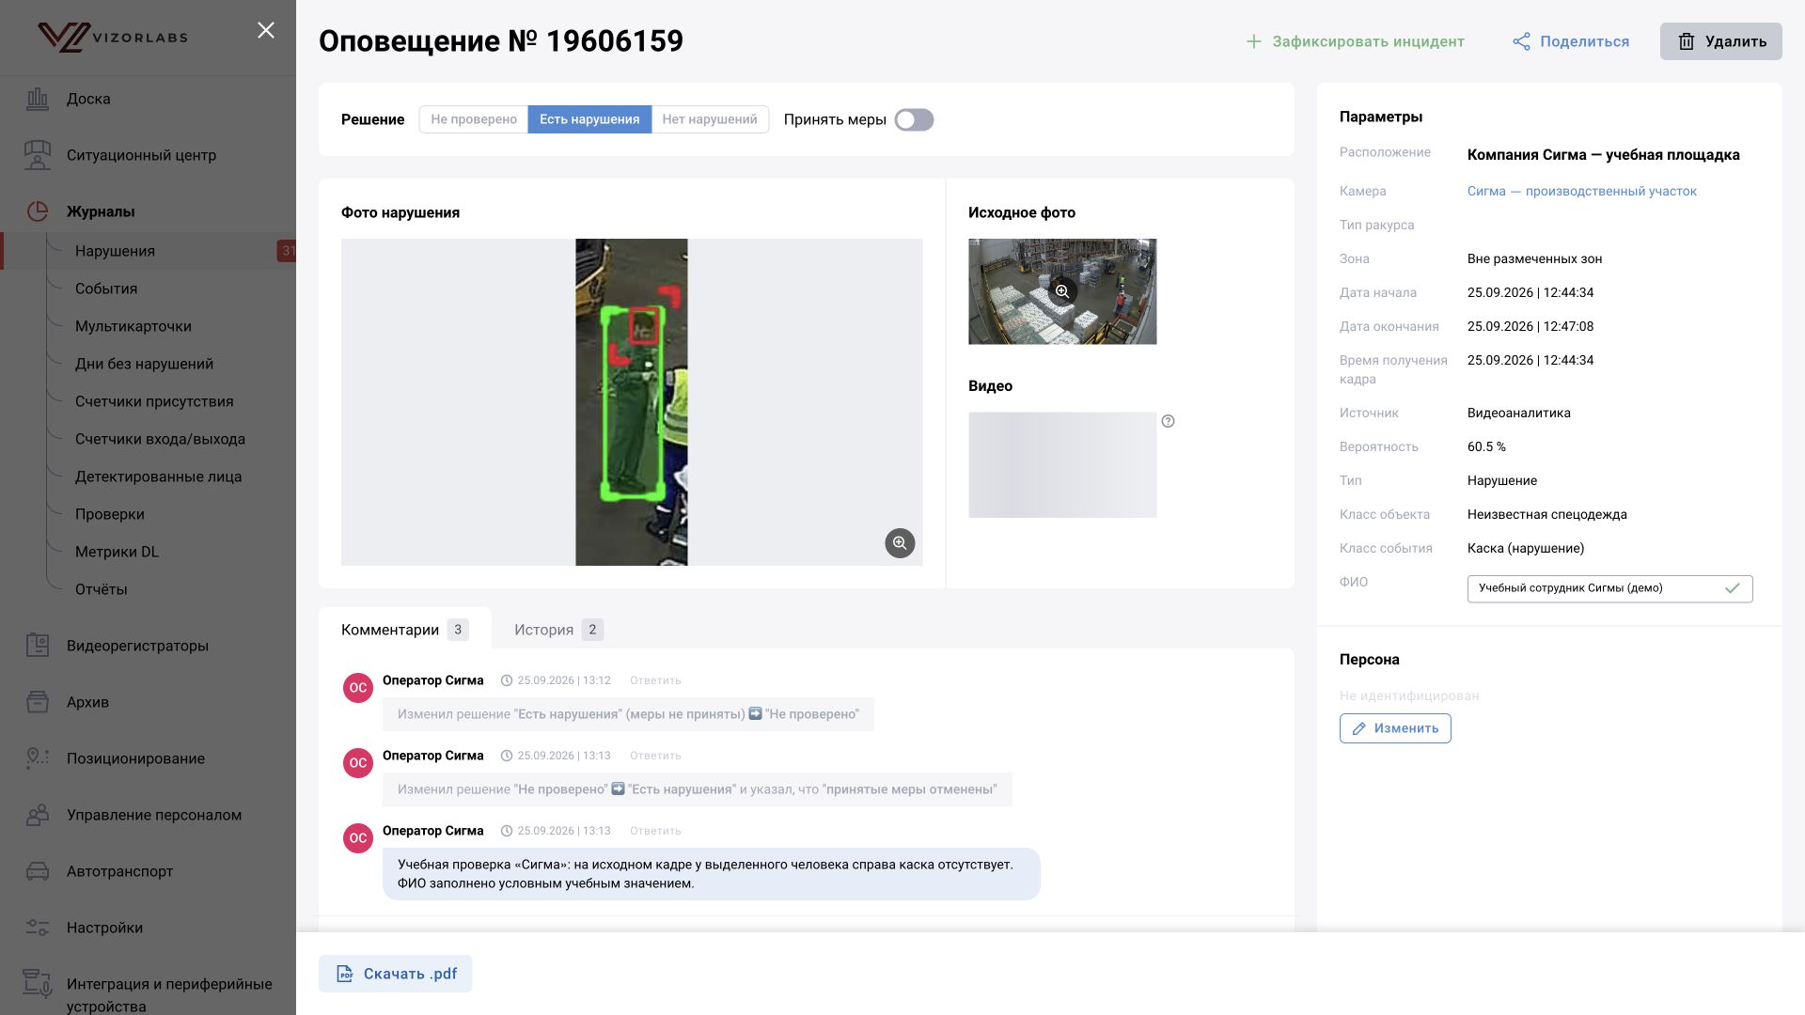Click the Журналы pie-chart icon
The width and height of the screenshot is (1805, 1015).
[x=38, y=211]
